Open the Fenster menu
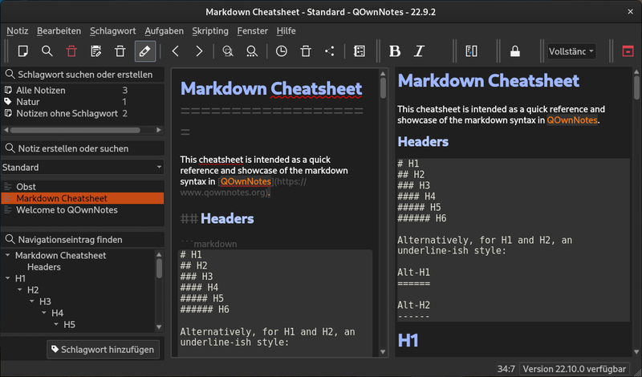The width and height of the screenshot is (642, 377). point(252,31)
